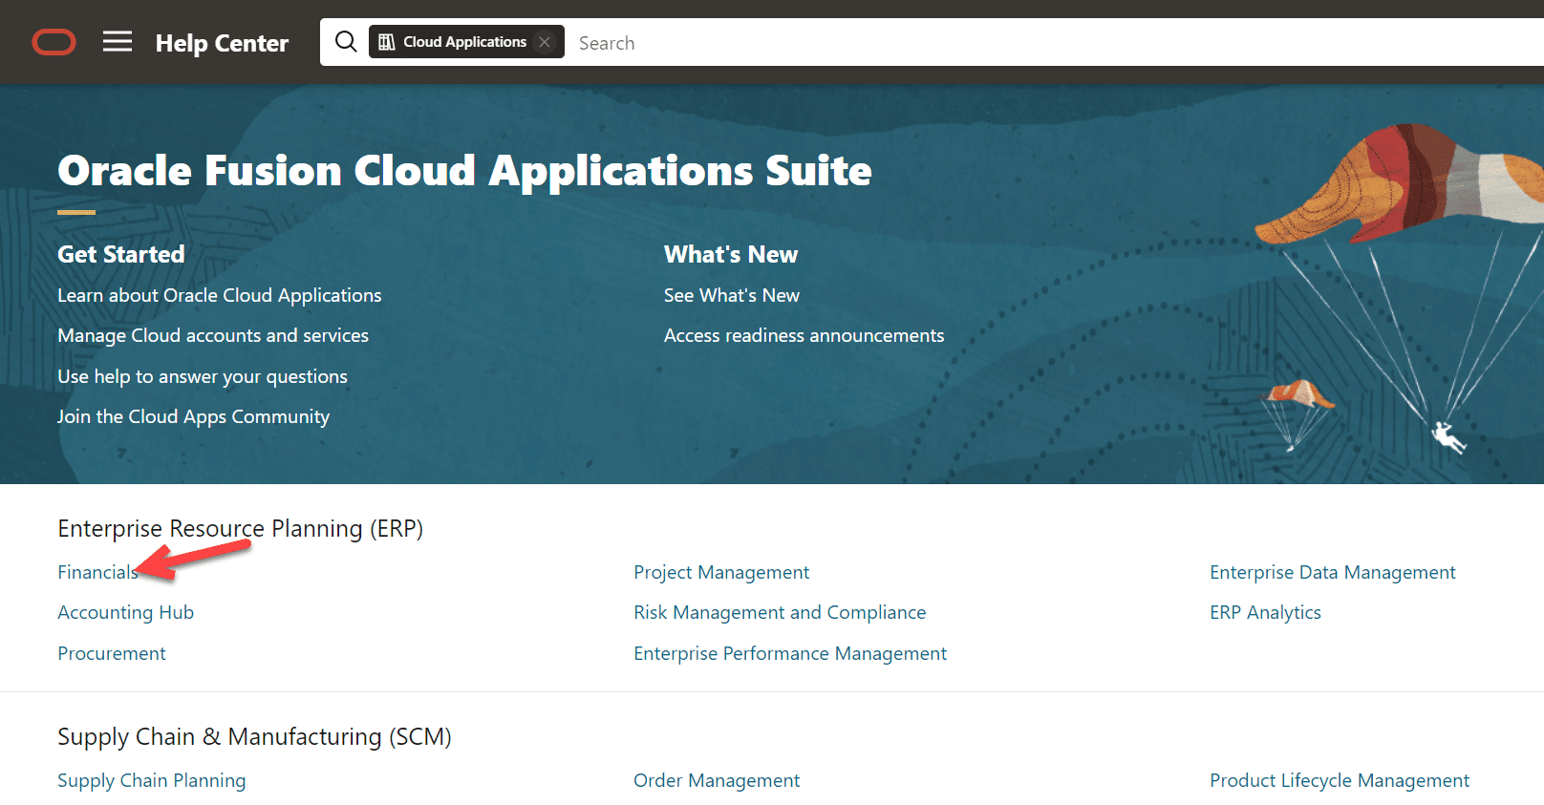This screenshot has height=805, width=1544.
Task: Open the Order Management link
Action: (x=717, y=780)
